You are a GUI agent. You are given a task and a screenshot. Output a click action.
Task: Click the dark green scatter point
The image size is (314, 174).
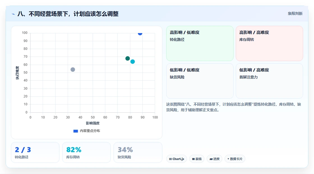click(128, 59)
